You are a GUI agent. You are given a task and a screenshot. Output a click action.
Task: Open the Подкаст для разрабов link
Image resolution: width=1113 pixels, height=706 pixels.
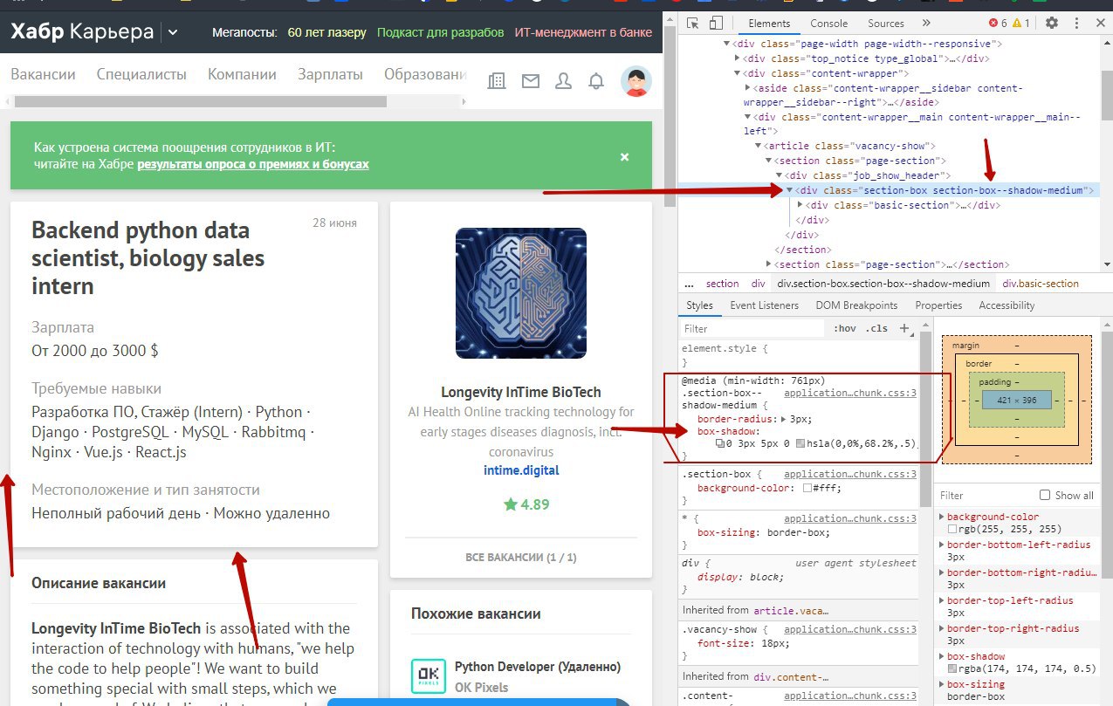441,33
